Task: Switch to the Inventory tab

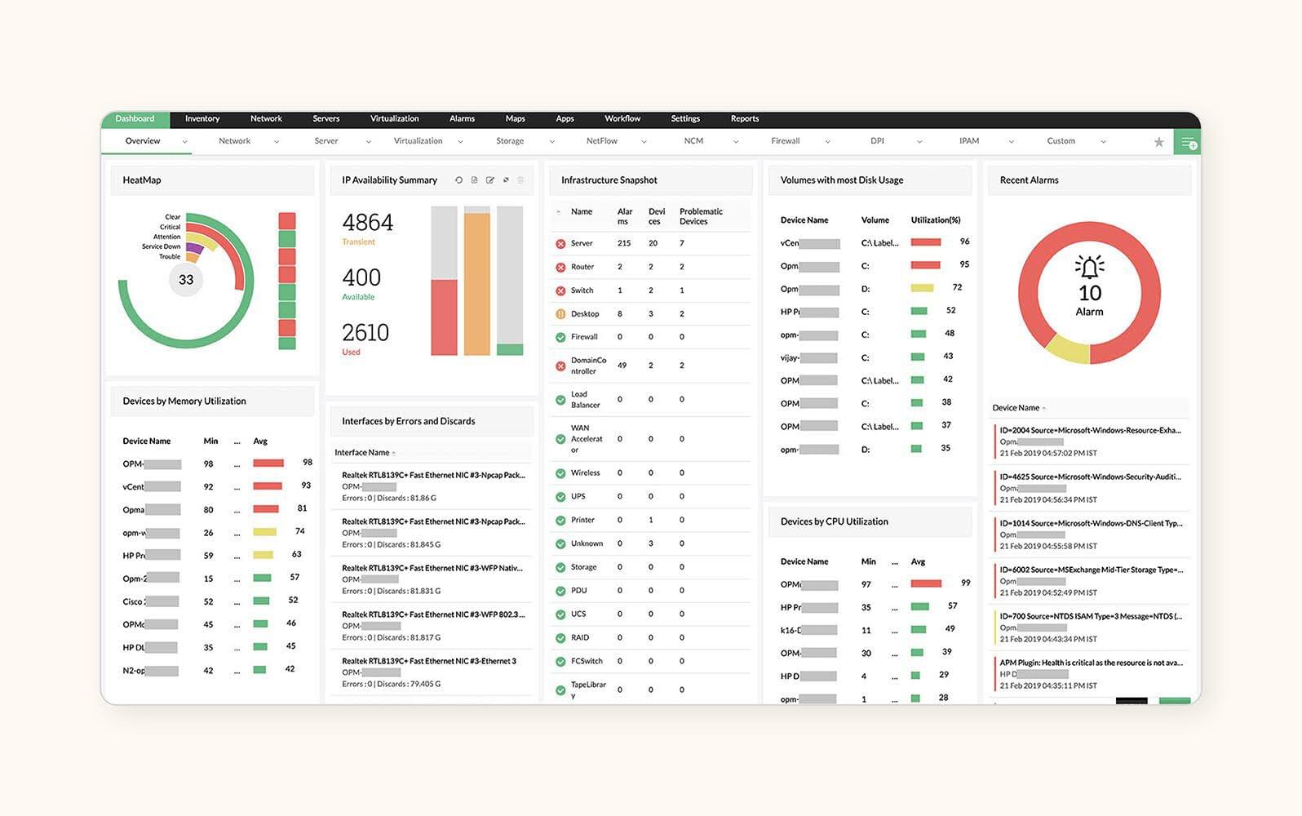Action: coord(202,119)
